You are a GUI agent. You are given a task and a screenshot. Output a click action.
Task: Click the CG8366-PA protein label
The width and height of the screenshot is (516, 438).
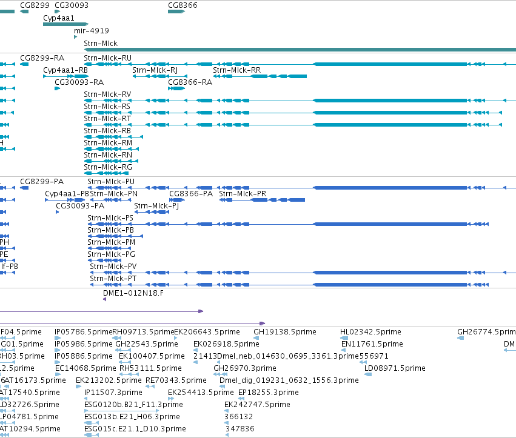191,194
